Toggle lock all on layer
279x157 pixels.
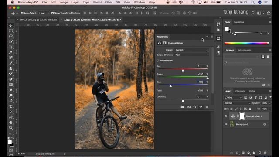pos(250,109)
